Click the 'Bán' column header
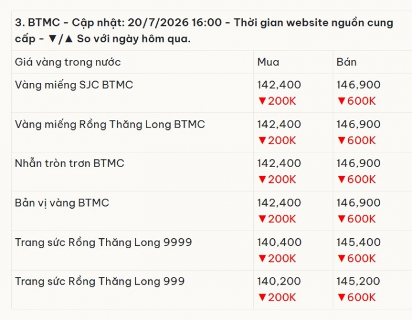This screenshot has width=412, height=320. pyautogui.click(x=347, y=62)
